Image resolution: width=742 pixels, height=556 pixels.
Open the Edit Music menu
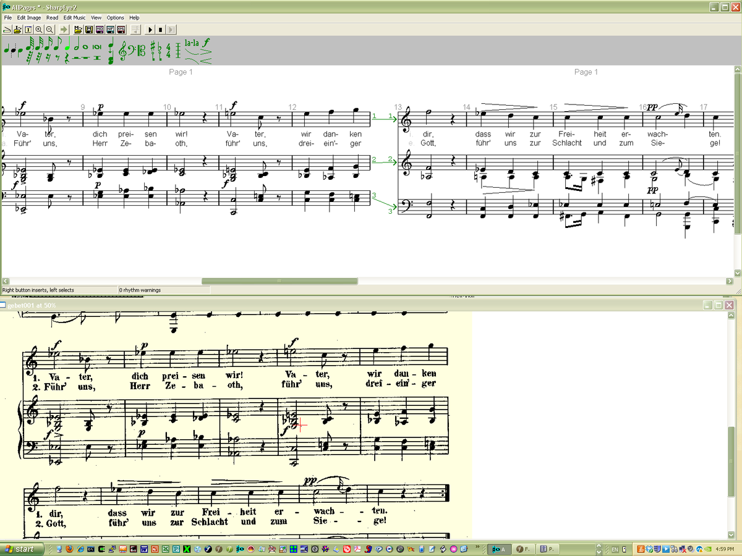[x=74, y=18]
